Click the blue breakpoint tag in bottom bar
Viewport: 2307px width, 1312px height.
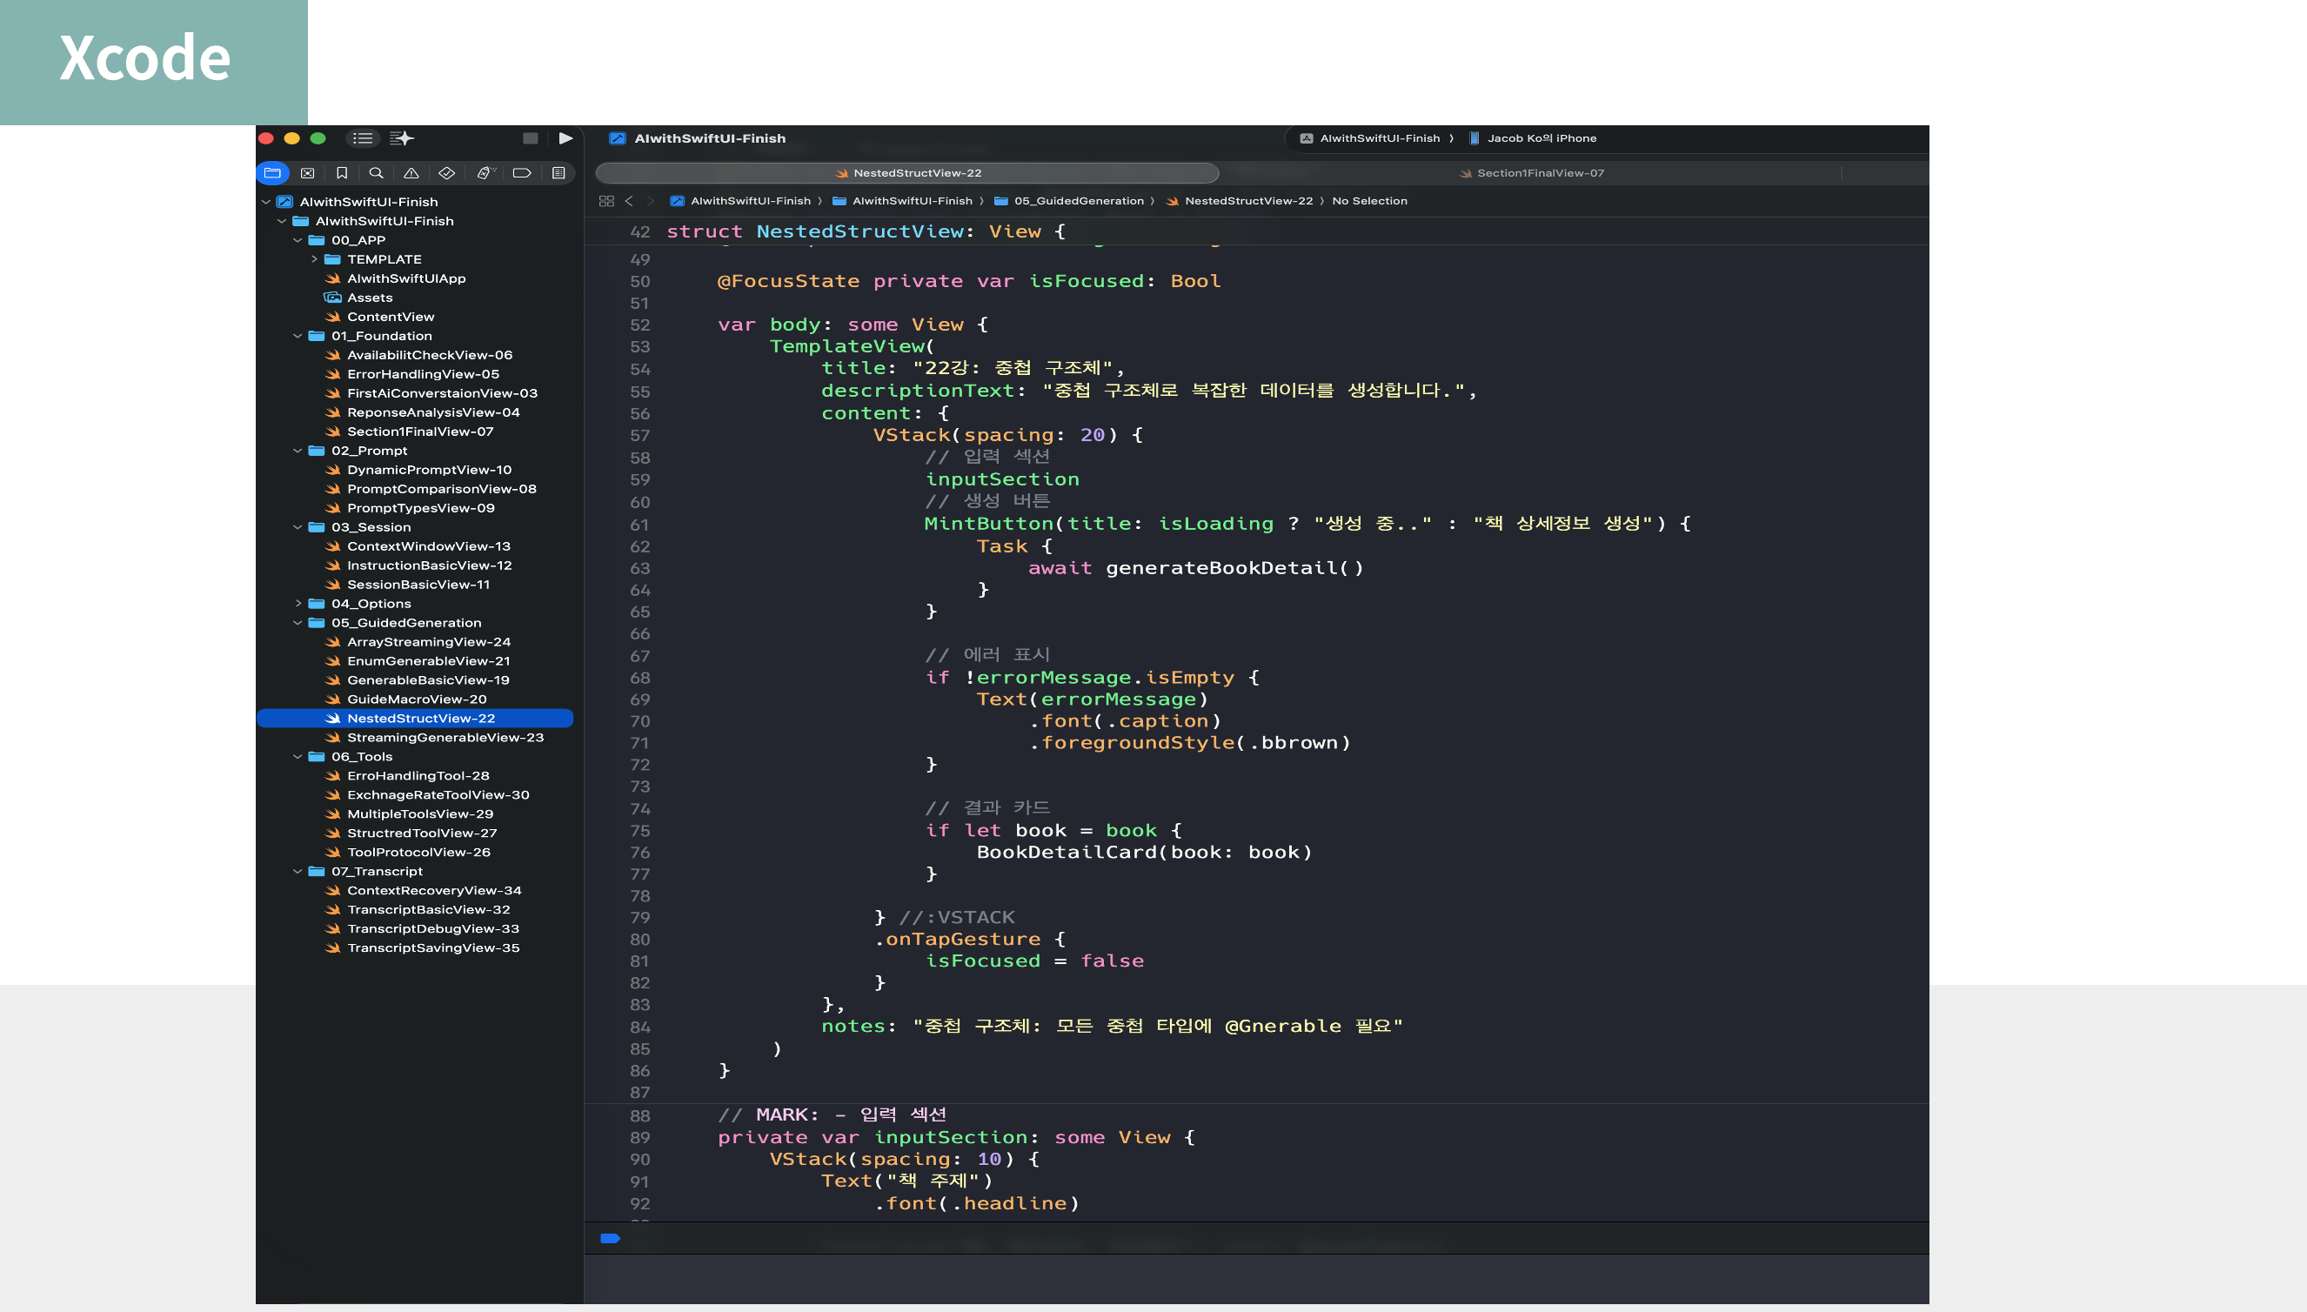pos(610,1238)
